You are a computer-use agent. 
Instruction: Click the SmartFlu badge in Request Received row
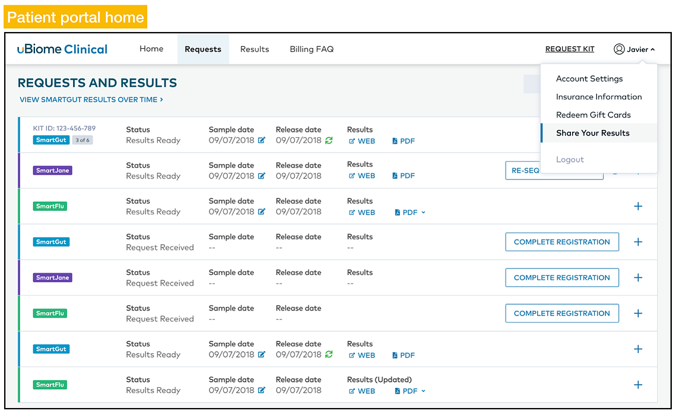[50, 313]
